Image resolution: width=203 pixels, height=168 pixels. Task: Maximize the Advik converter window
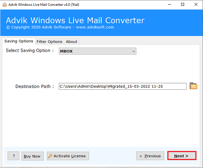pos(183,4)
